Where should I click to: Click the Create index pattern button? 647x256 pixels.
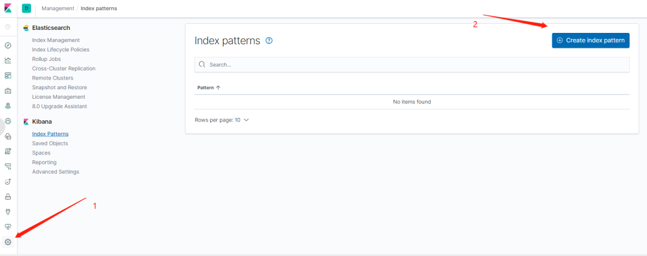[x=591, y=41]
